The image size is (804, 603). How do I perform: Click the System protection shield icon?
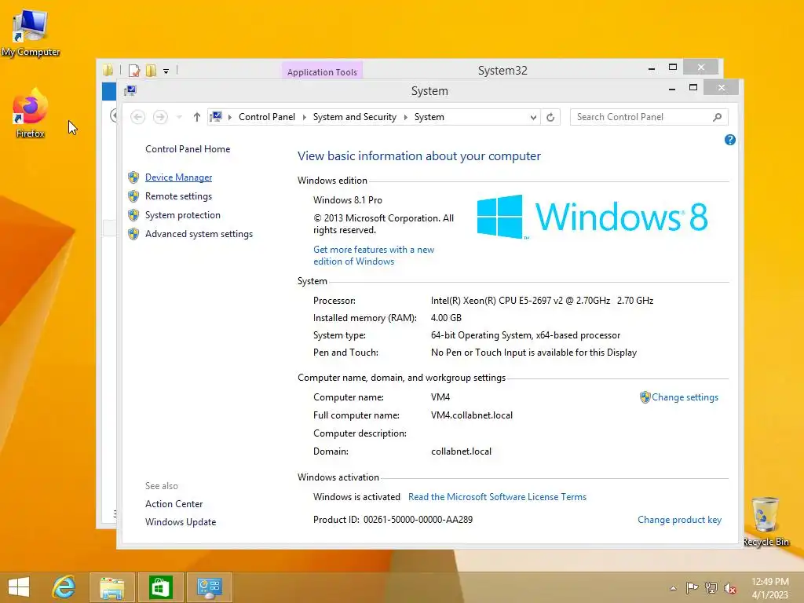(x=133, y=215)
